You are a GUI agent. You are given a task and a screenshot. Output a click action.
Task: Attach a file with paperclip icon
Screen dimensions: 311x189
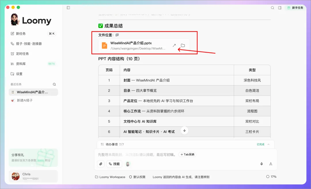click(x=101, y=164)
